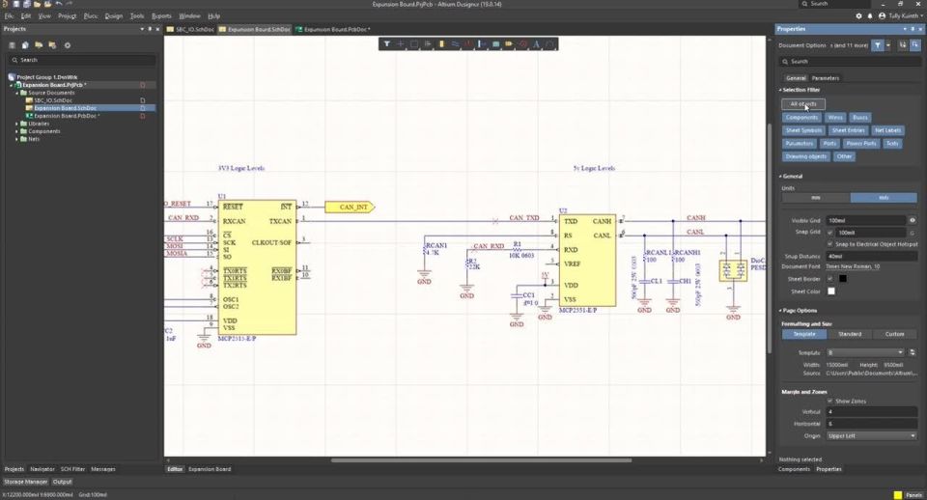Click the Projects panel search field
The image size is (927, 500).
pyautogui.click(x=81, y=60)
